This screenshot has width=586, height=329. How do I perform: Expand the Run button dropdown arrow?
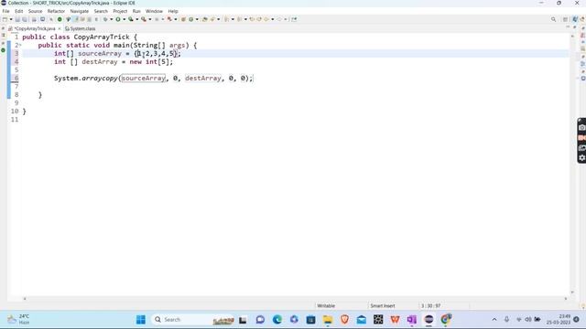(124, 19)
